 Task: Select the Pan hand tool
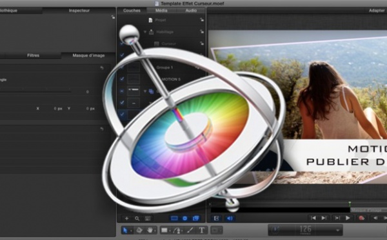point(150,230)
